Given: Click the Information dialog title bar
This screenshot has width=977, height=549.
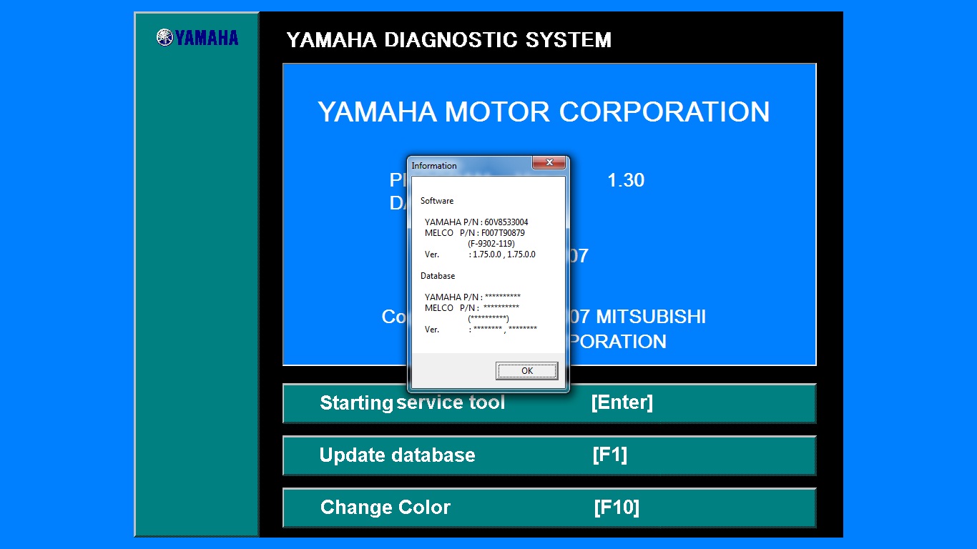Looking at the screenshot, I should coord(465,165).
